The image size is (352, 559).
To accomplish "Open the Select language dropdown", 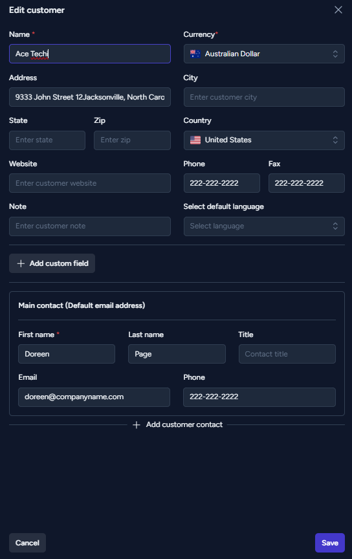I will (x=264, y=226).
